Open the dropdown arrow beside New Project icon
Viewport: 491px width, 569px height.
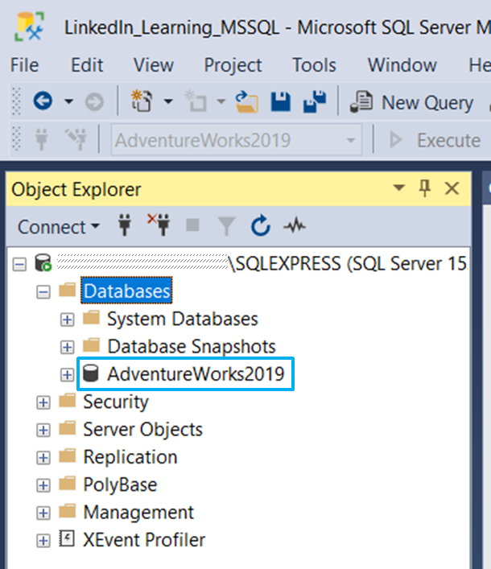(168, 101)
